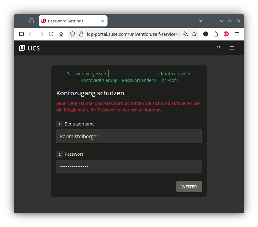258x227 pixels.
Task: Focus the Benutzername input field
Action: [129, 136]
